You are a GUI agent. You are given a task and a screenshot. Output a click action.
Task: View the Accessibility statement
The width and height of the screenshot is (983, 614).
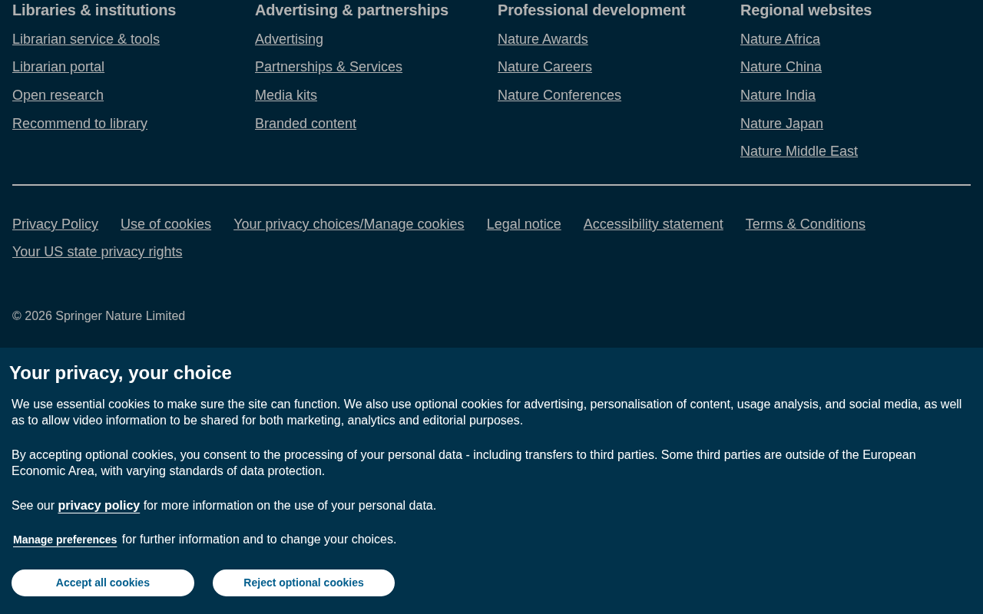click(x=654, y=224)
